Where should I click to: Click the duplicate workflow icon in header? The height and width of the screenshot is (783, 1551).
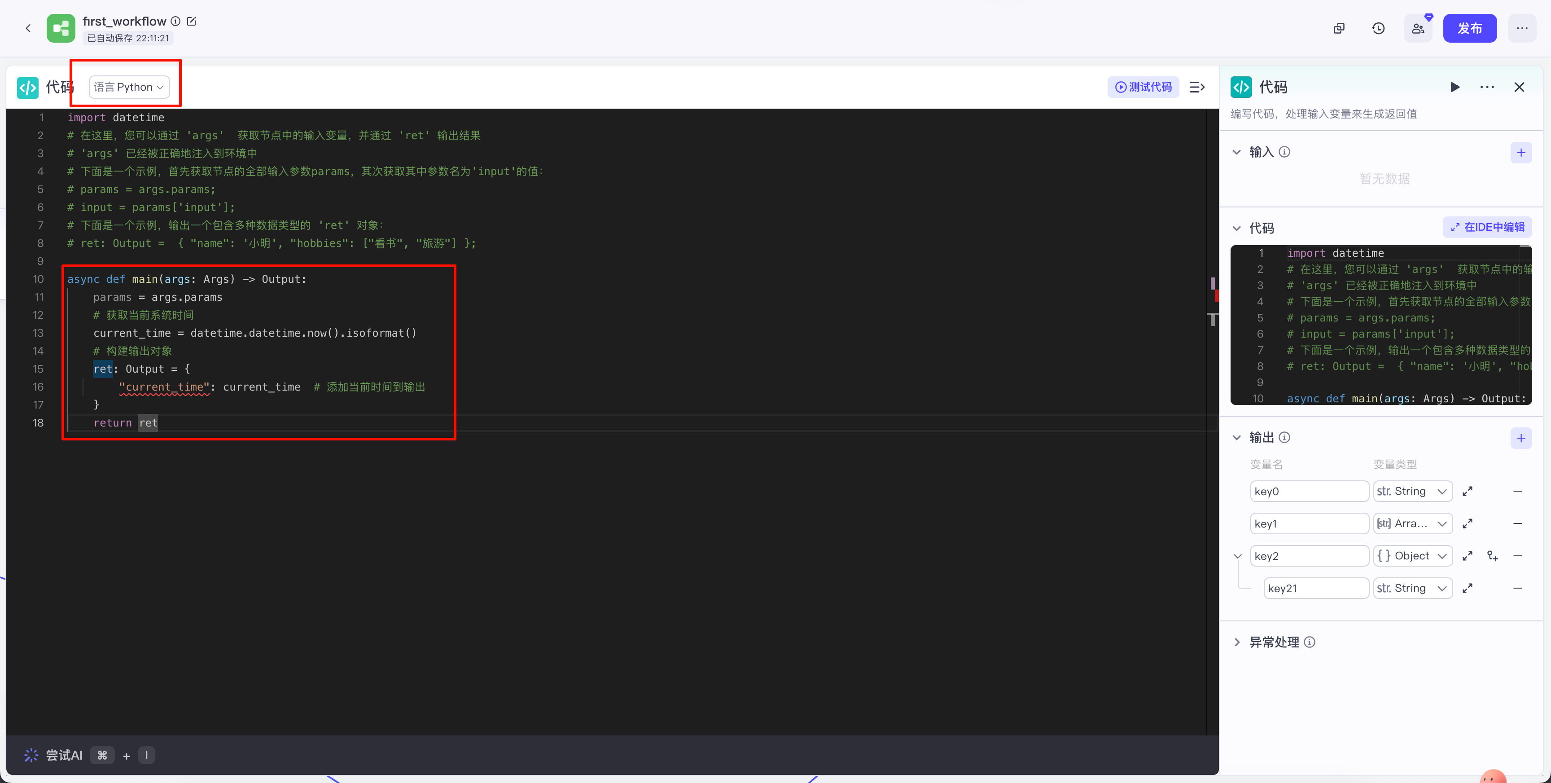[1339, 28]
